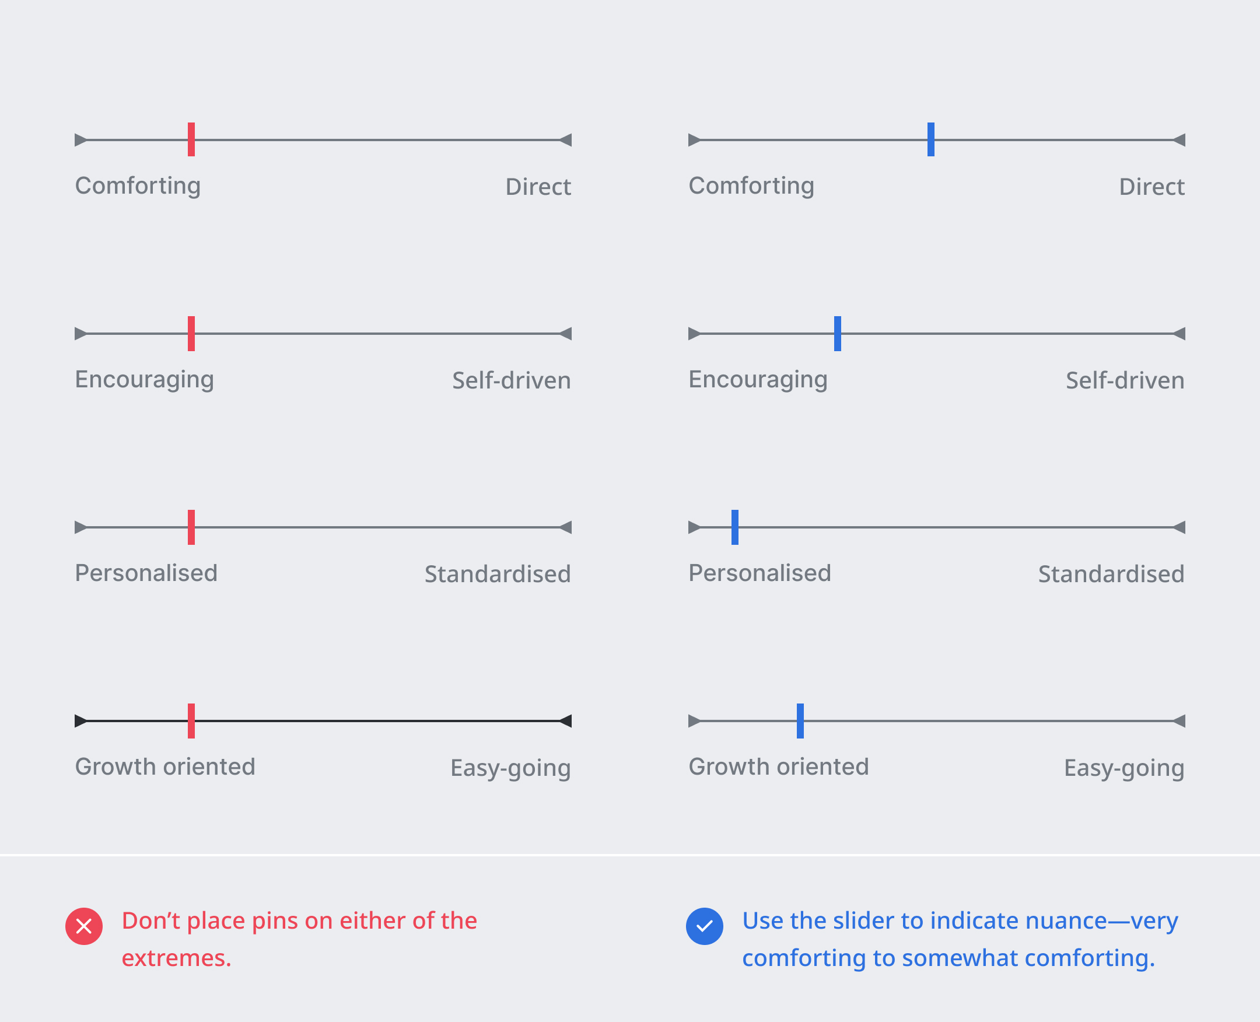Click the red X don't icon
Image resolution: width=1260 pixels, height=1022 pixels.
(83, 926)
